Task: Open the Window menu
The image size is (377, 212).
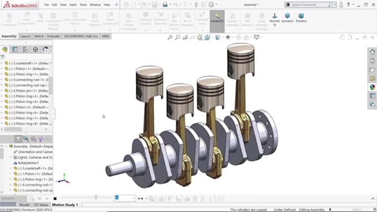Action: coord(95,4)
